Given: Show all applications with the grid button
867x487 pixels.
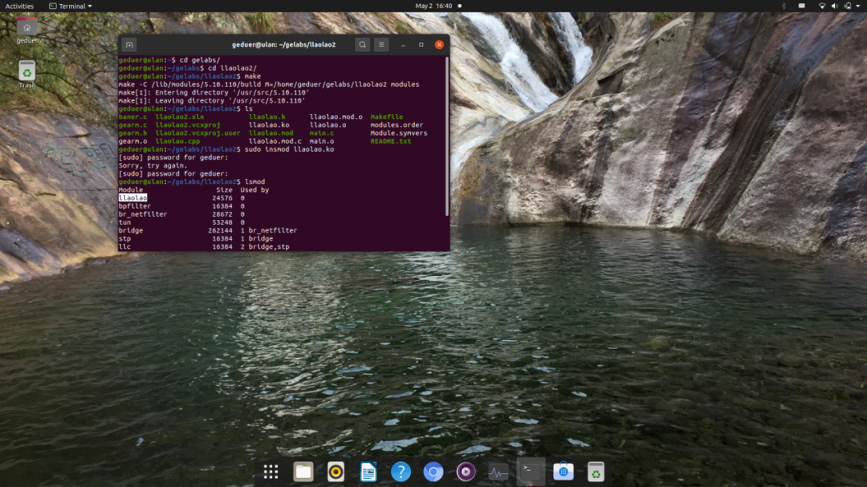Looking at the screenshot, I should [271, 472].
